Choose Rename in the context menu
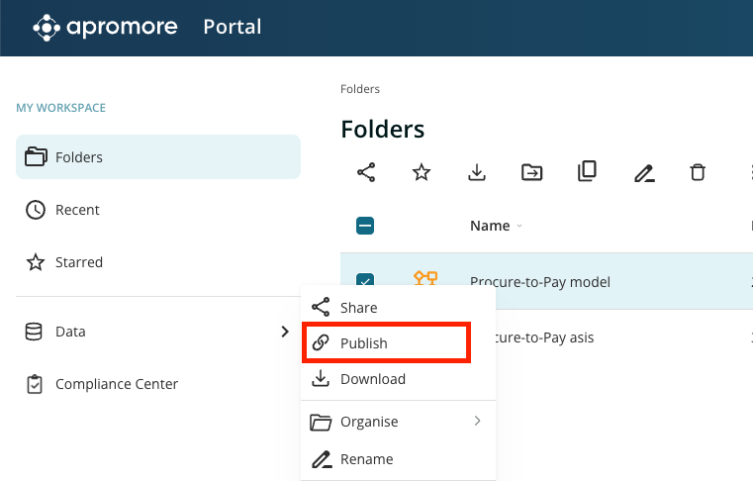The image size is (753, 481). point(366,459)
